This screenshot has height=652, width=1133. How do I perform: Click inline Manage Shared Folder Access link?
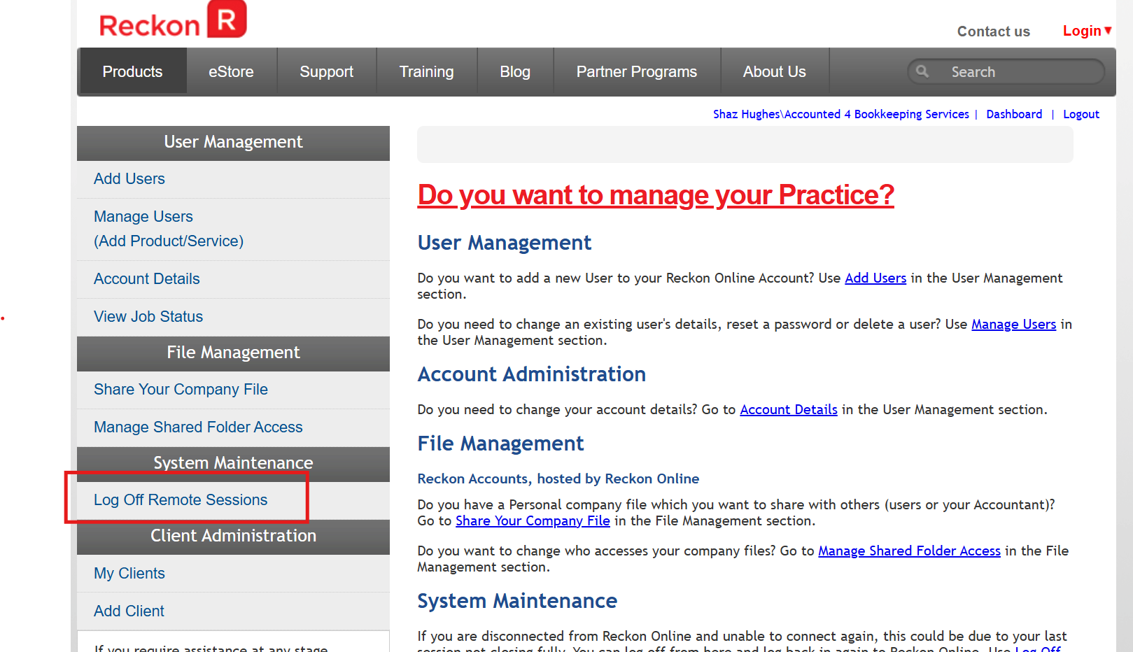click(909, 551)
